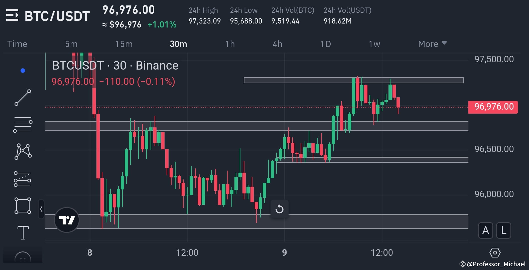Click the reload chart icon

(x=280, y=209)
